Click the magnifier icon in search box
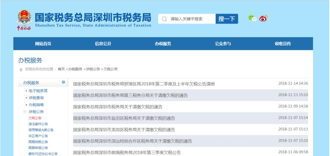The image size is (330, 156). coord(164,19)
